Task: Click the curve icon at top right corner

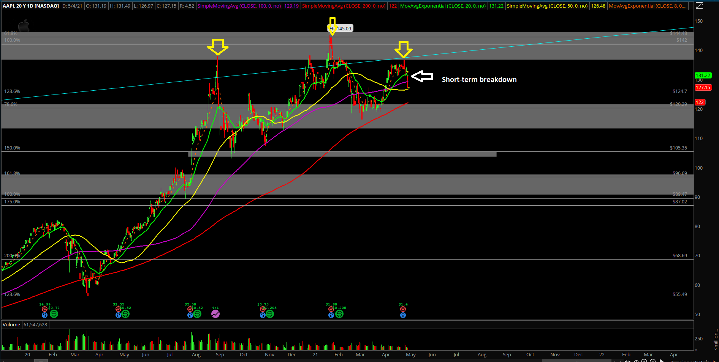Action: tap(699, 6)
